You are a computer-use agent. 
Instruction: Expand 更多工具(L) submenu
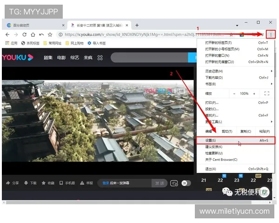click(236, 122)
